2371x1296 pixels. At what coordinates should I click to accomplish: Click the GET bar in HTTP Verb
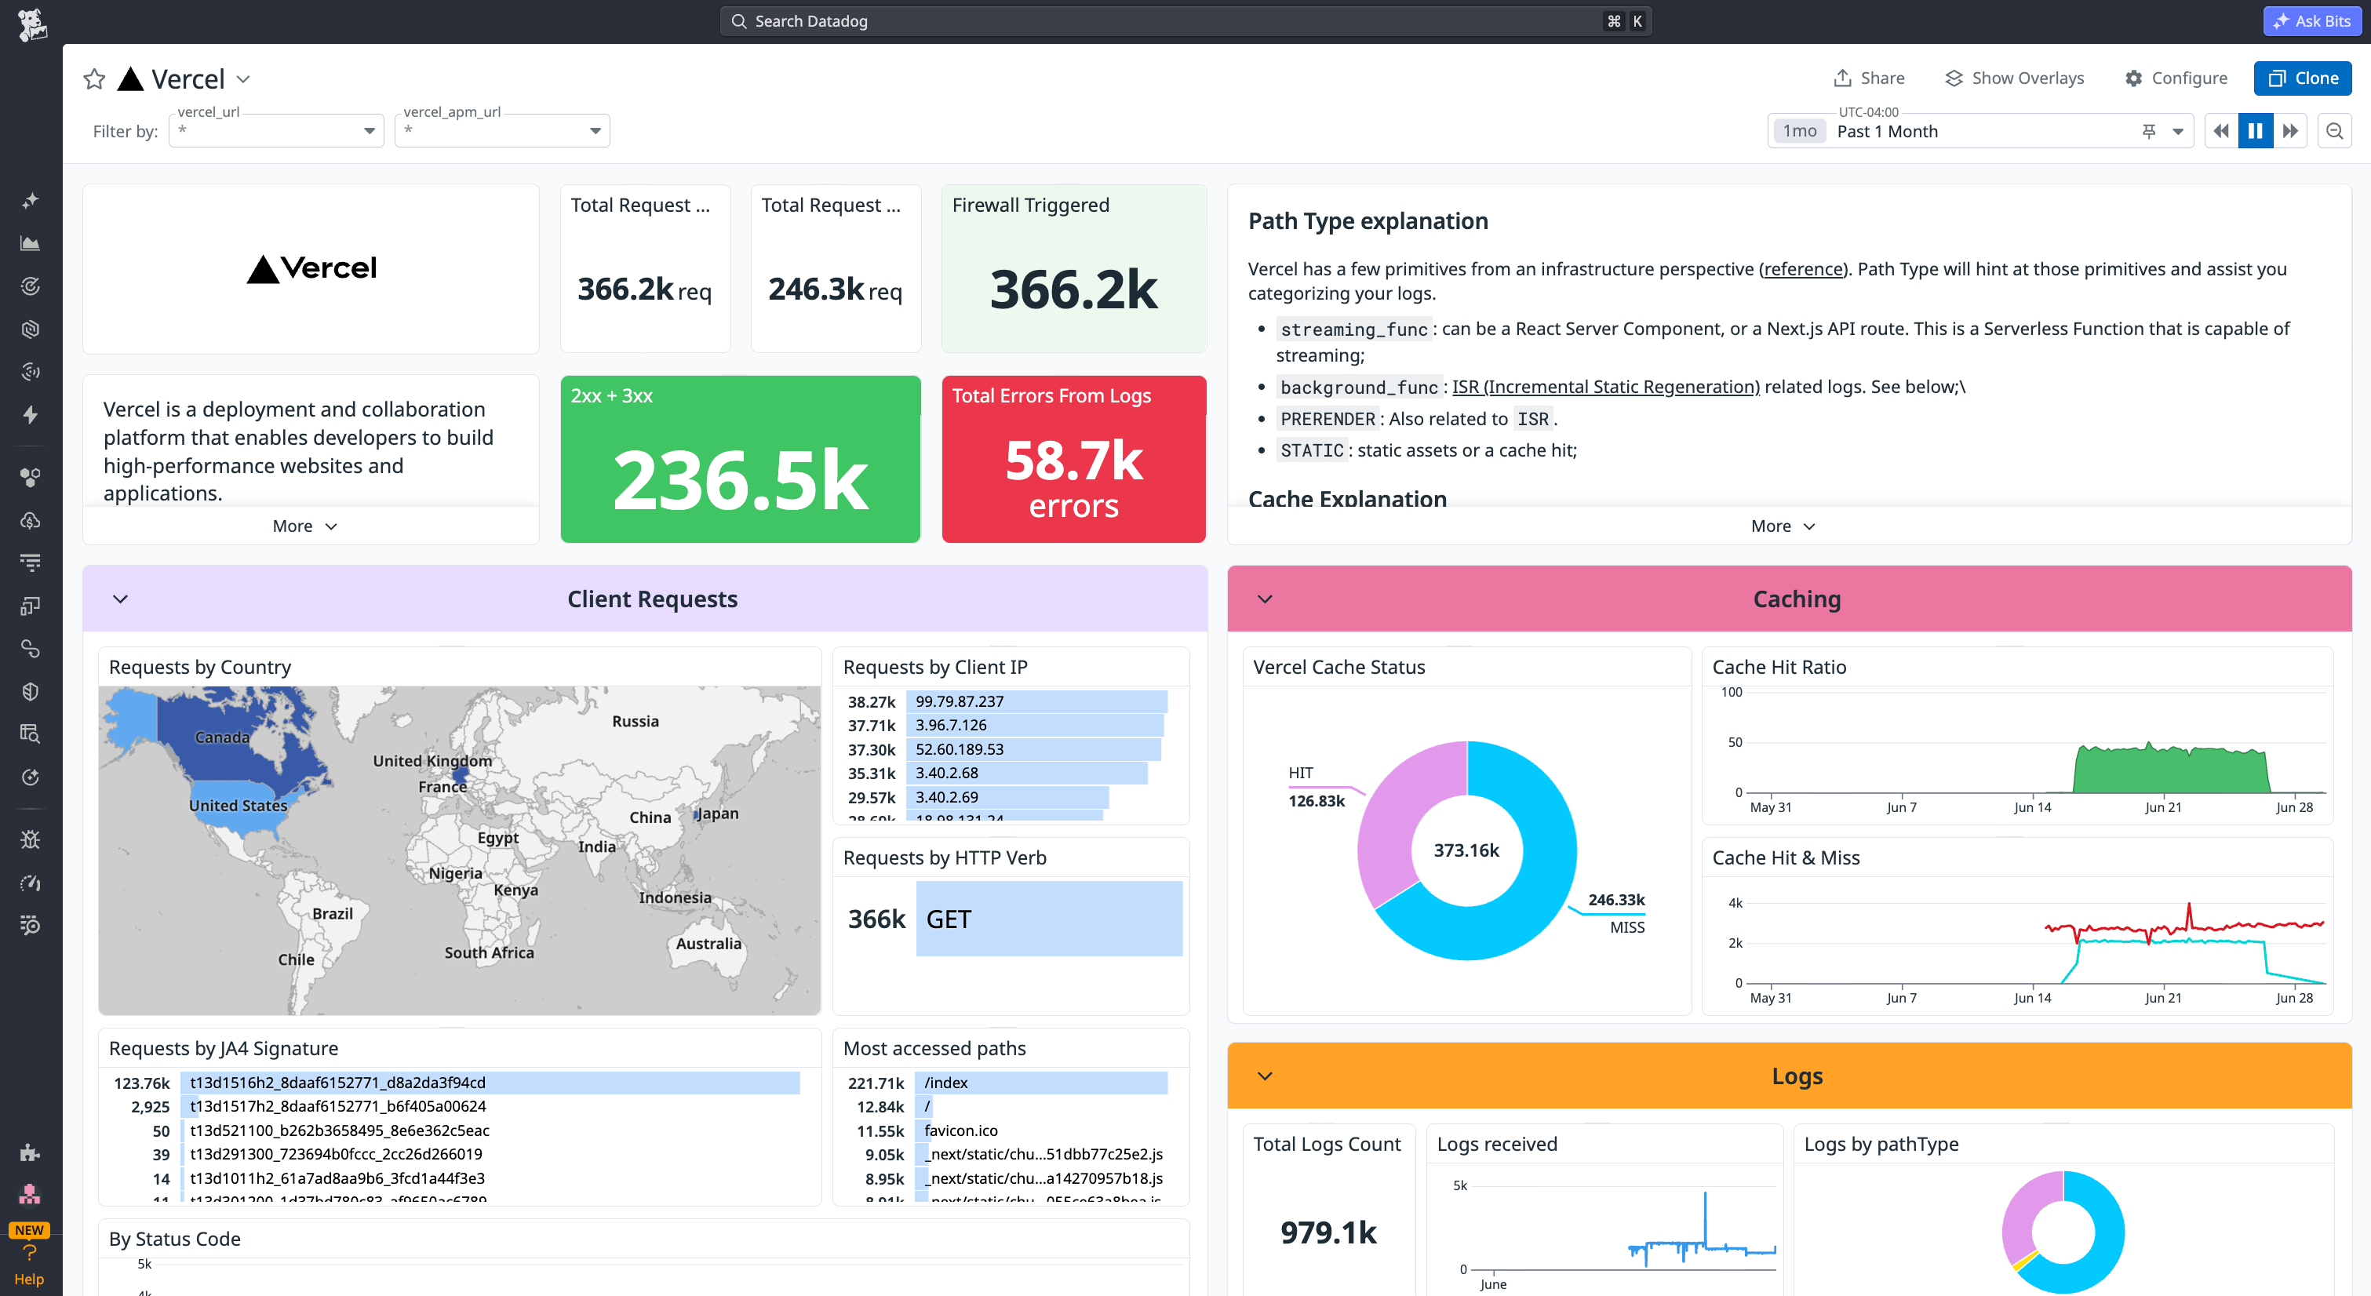[x=1048, y=919]
